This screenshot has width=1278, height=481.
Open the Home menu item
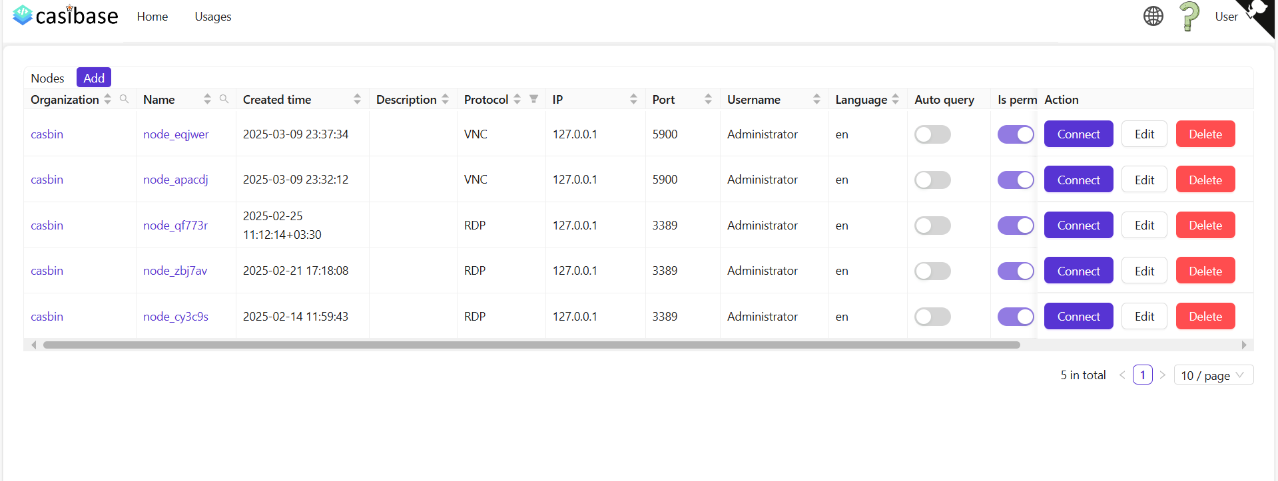[x=153, y=17]
